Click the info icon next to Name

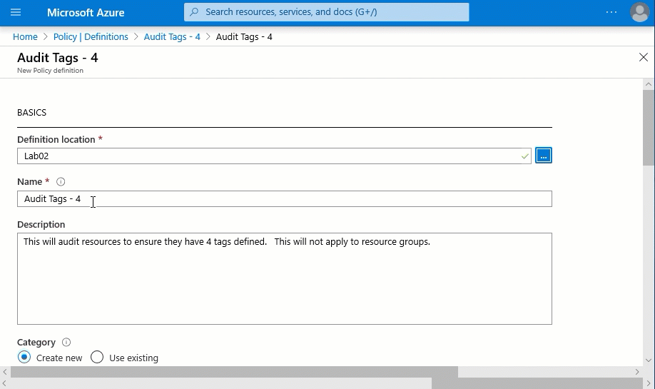click(x=61, y=182)
